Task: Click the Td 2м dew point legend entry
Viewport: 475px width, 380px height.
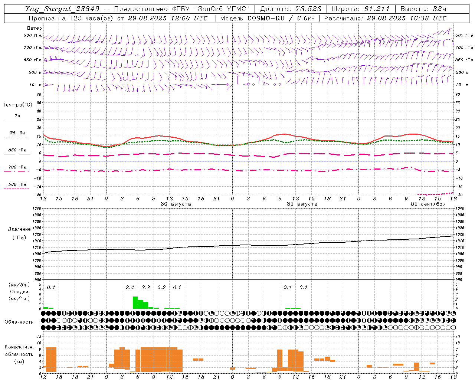Action: (x=17, y=133)
